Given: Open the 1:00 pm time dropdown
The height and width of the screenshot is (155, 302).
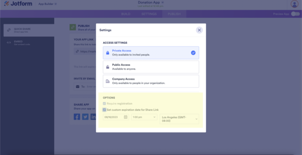Looking at the screenshot, I should pyautogui.click(x=144, y=117).
